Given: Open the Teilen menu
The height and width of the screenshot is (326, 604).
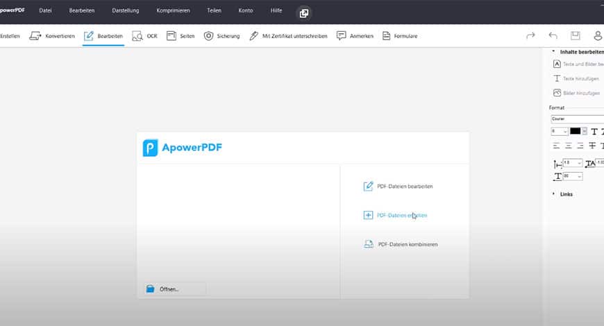Looking at the screenshot, I should 214,10.
